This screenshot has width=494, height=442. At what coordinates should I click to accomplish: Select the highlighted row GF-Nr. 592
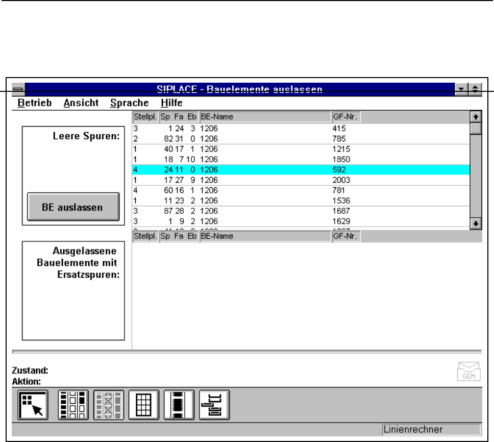click(301, 170)
